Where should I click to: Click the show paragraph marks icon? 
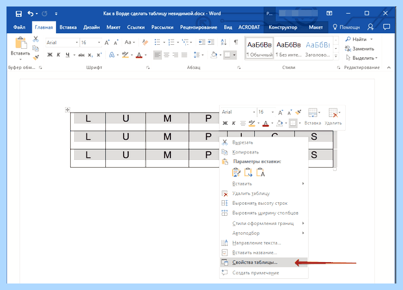pyautogui.click(x=236, y=42)
